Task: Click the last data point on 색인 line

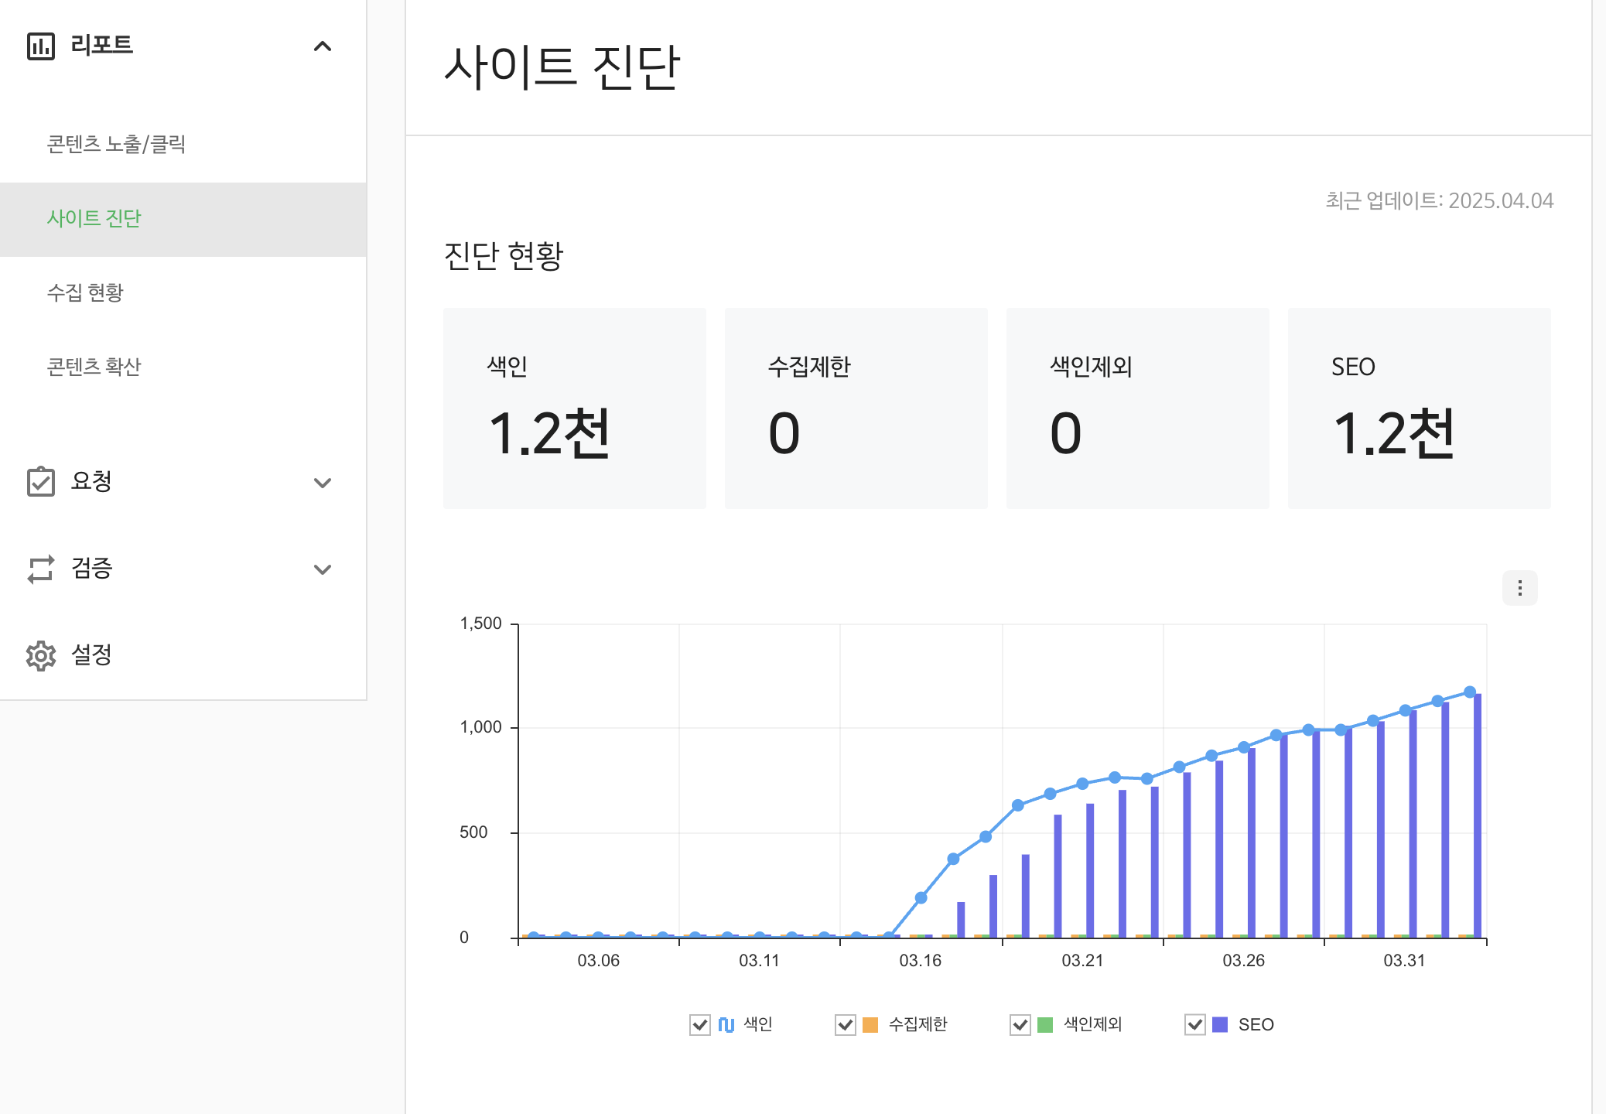Action: pos(1470,692)
